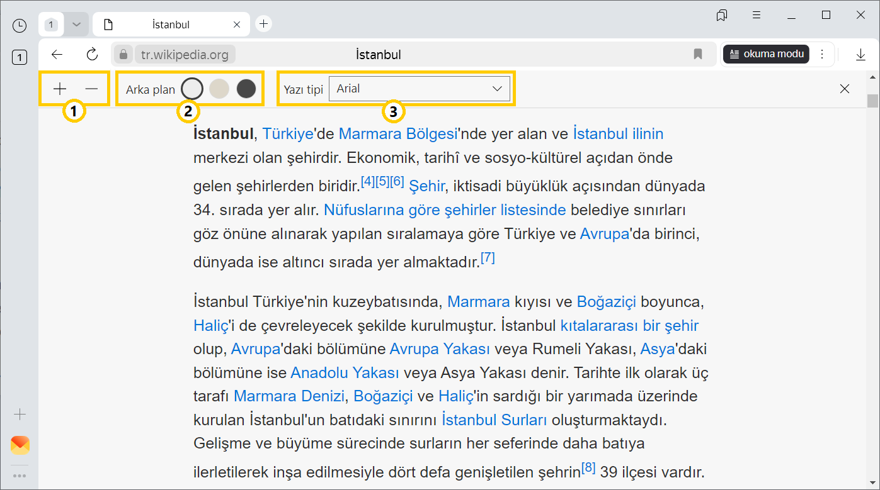Open the three-dot menu beside okuma modu
This screenshot has height=490, width=880.
(x=822, y=54)
